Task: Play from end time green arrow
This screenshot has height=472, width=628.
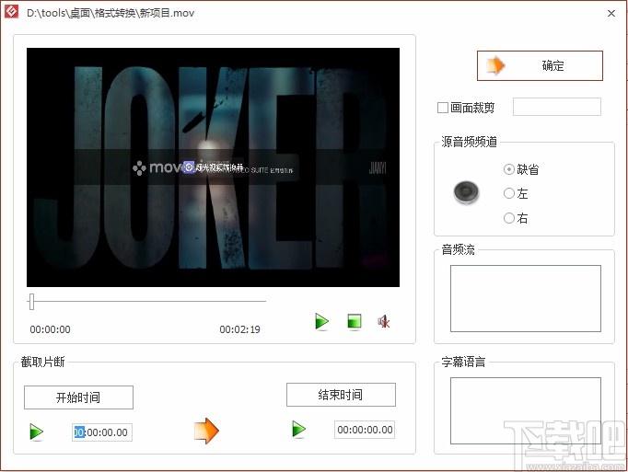Action: coord(298,429)
